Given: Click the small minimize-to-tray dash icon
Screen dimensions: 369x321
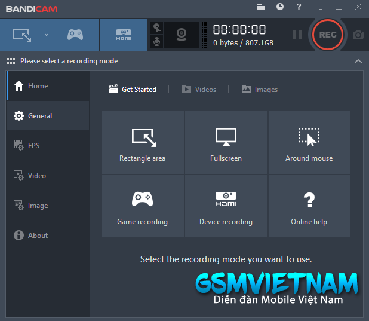Looking at the screenshot, I should click(321, 9).
